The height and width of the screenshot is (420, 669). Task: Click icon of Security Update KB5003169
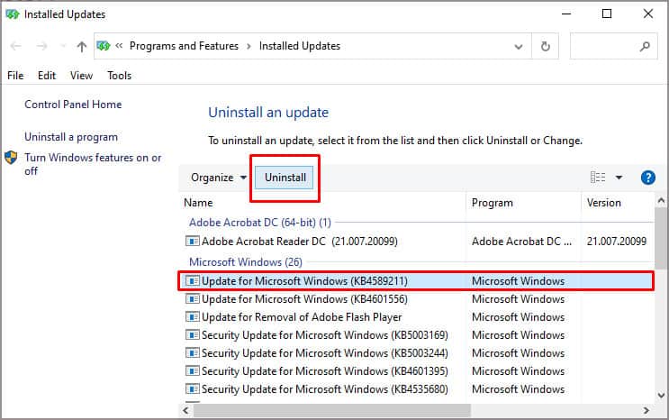pyautogui.click(x=192, y=335)
